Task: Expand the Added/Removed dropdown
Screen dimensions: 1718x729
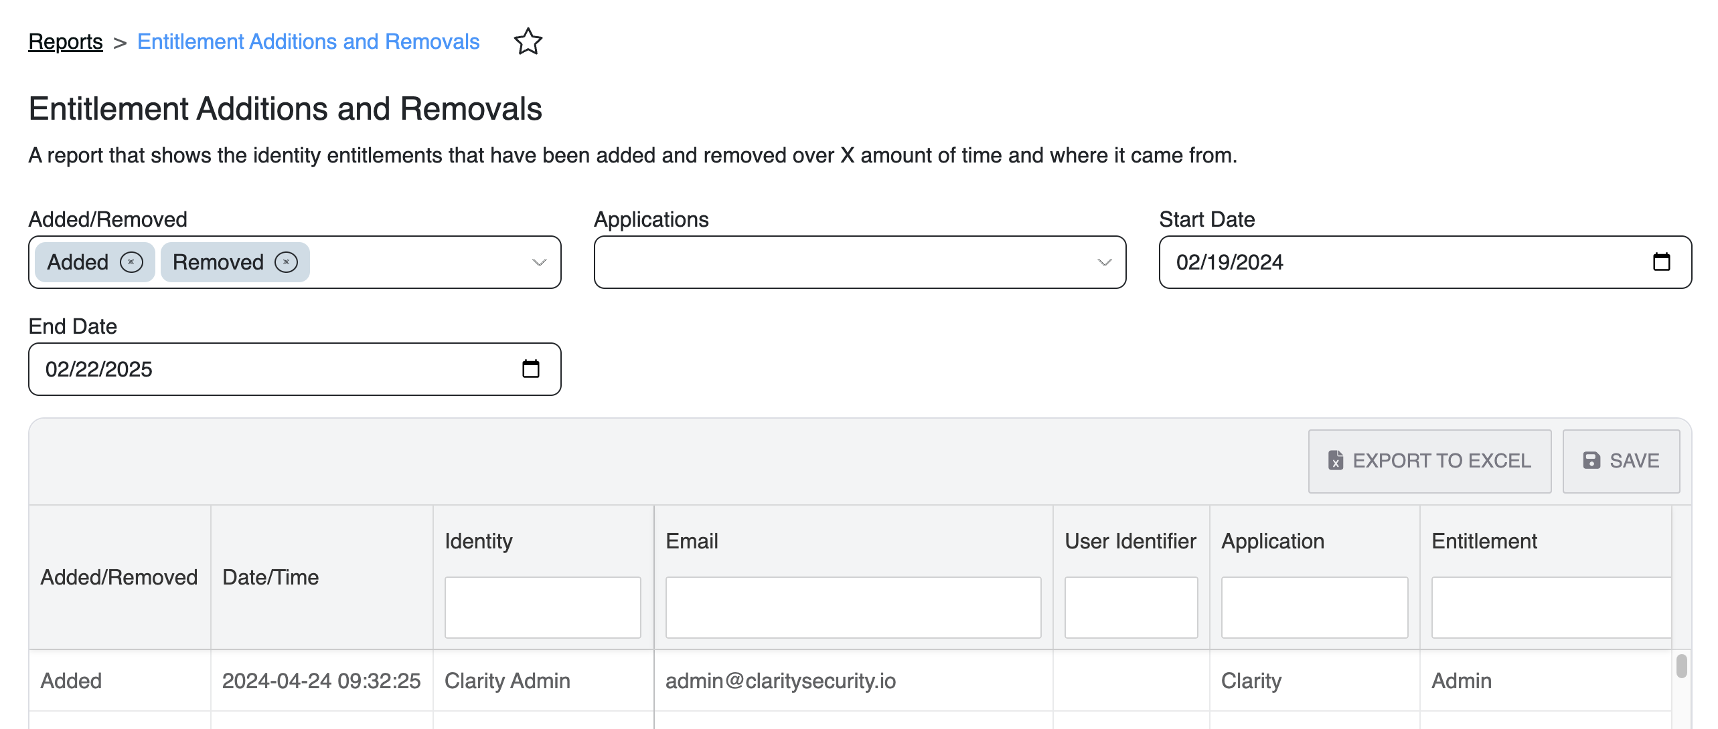Action: (x=539, y=262)
